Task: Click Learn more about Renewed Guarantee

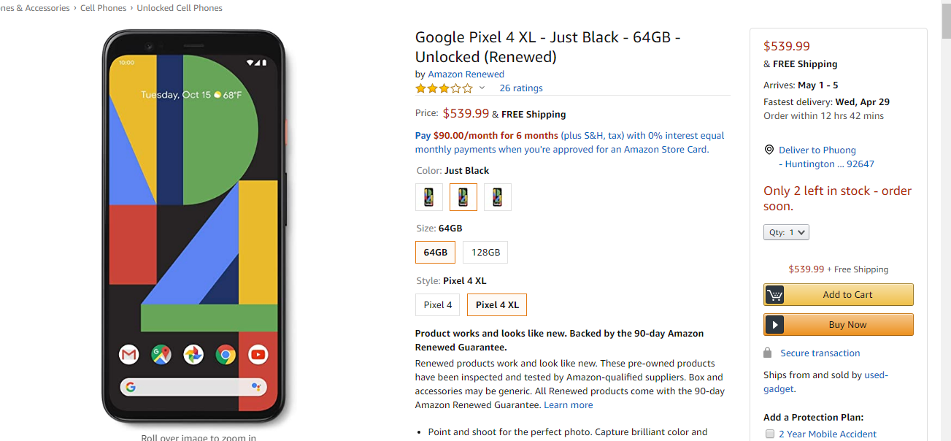Action: (568, 405)
